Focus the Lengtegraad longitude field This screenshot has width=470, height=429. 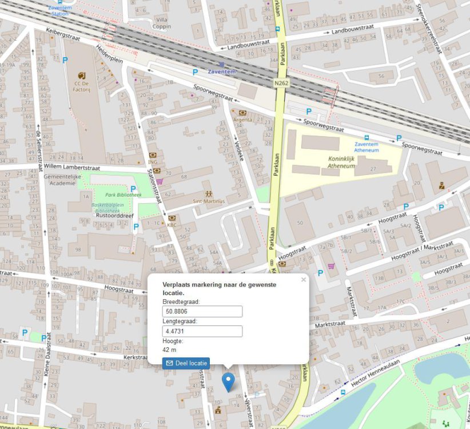202,331
